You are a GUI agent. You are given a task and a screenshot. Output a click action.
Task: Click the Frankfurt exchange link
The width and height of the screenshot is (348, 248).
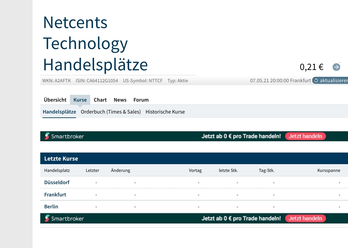click(55, 194)
